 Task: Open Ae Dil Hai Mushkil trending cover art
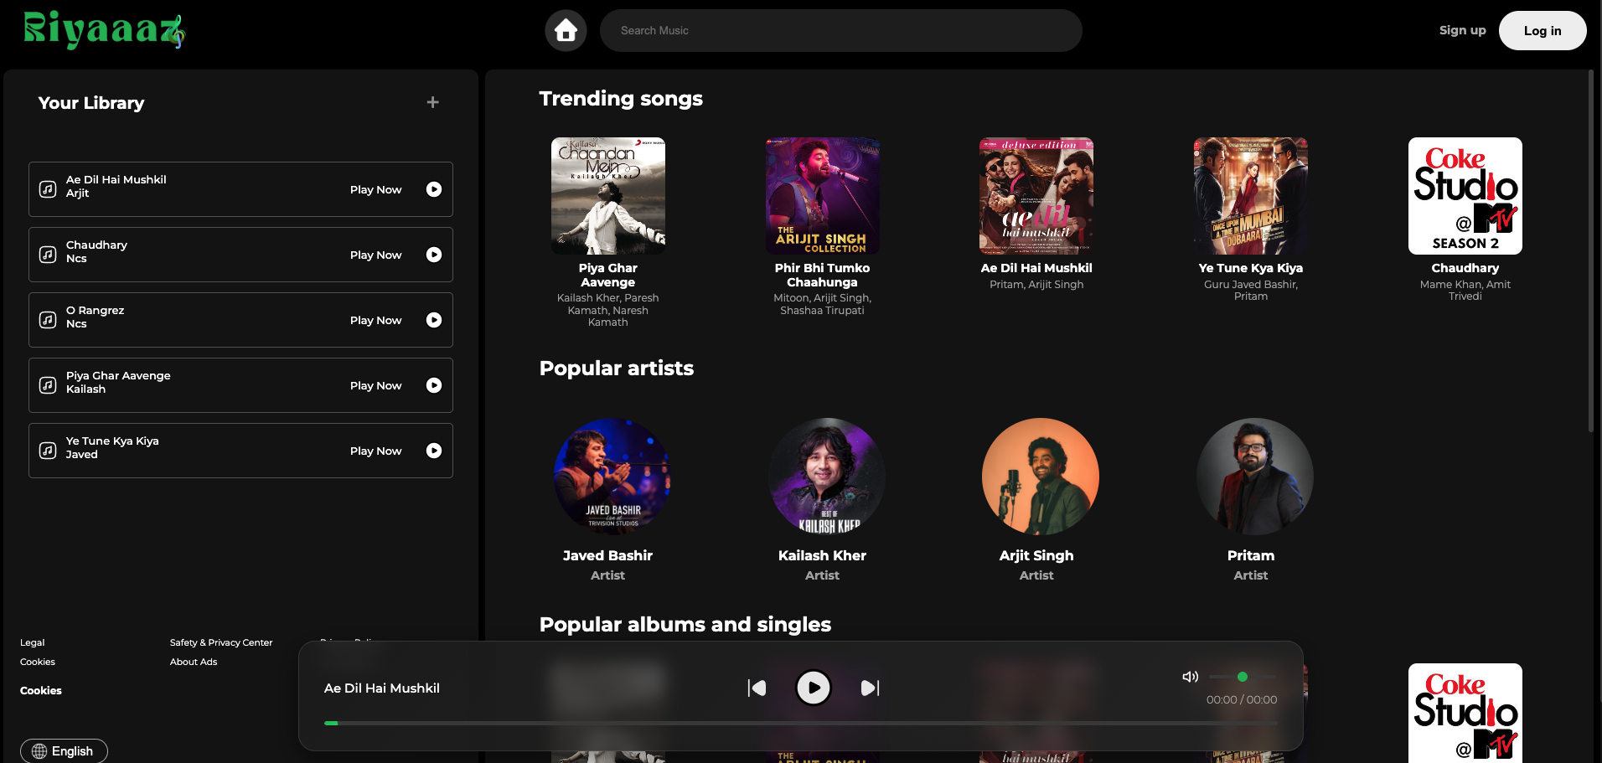[1036, 196]
